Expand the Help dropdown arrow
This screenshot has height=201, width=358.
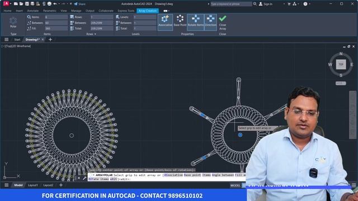click(x=309, y=4)
